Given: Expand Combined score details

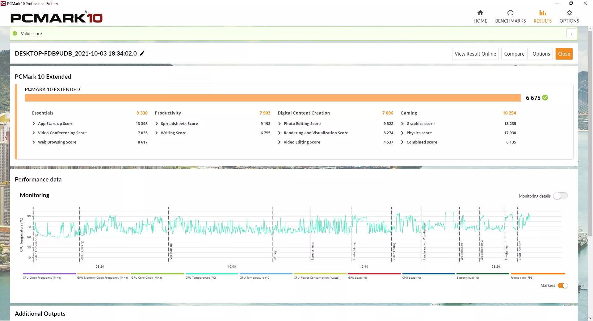Looking at the screenshot, I should [x=402, y=142].
